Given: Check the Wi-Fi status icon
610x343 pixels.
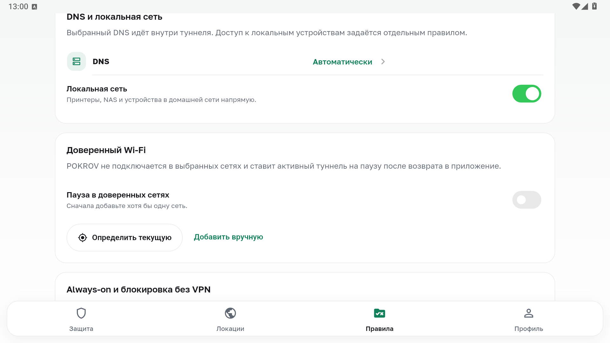Looking at the screenshot, I should coord(576,6).
